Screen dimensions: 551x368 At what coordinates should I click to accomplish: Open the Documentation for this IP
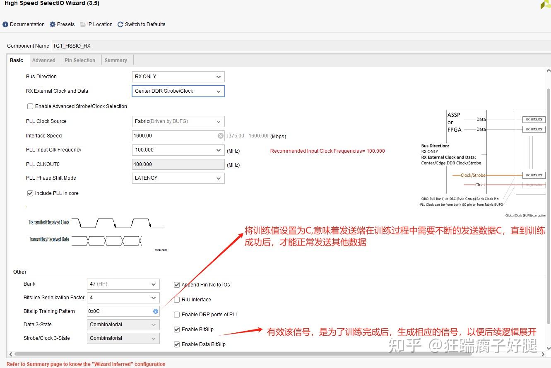point(24,24)
